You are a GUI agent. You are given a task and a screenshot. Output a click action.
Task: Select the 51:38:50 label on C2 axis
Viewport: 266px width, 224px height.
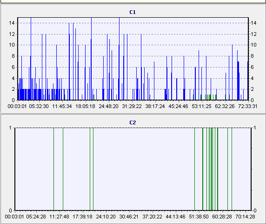coord(199,217)
